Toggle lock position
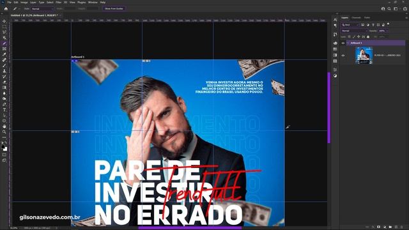This screenshot has height=230, width=409. click(359, 37)
